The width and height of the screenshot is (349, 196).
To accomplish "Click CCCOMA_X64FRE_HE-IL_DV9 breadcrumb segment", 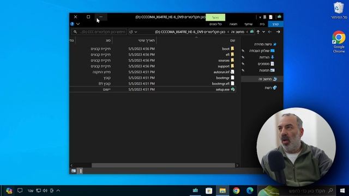I will click(x=190, y=32).
